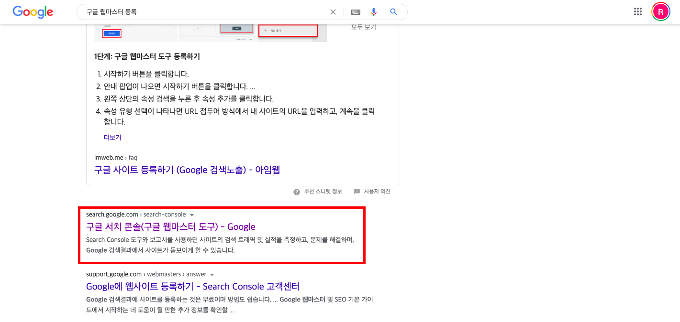Open the on-screen keyboard input tool

[x=355, y=11]
